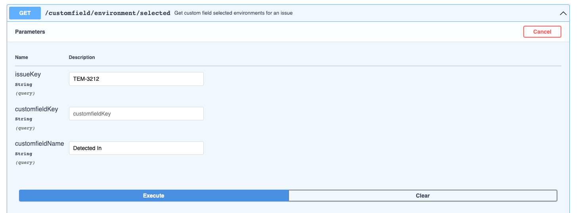
Task: Click the String type under customfieldKey
Action: (23, 119)
